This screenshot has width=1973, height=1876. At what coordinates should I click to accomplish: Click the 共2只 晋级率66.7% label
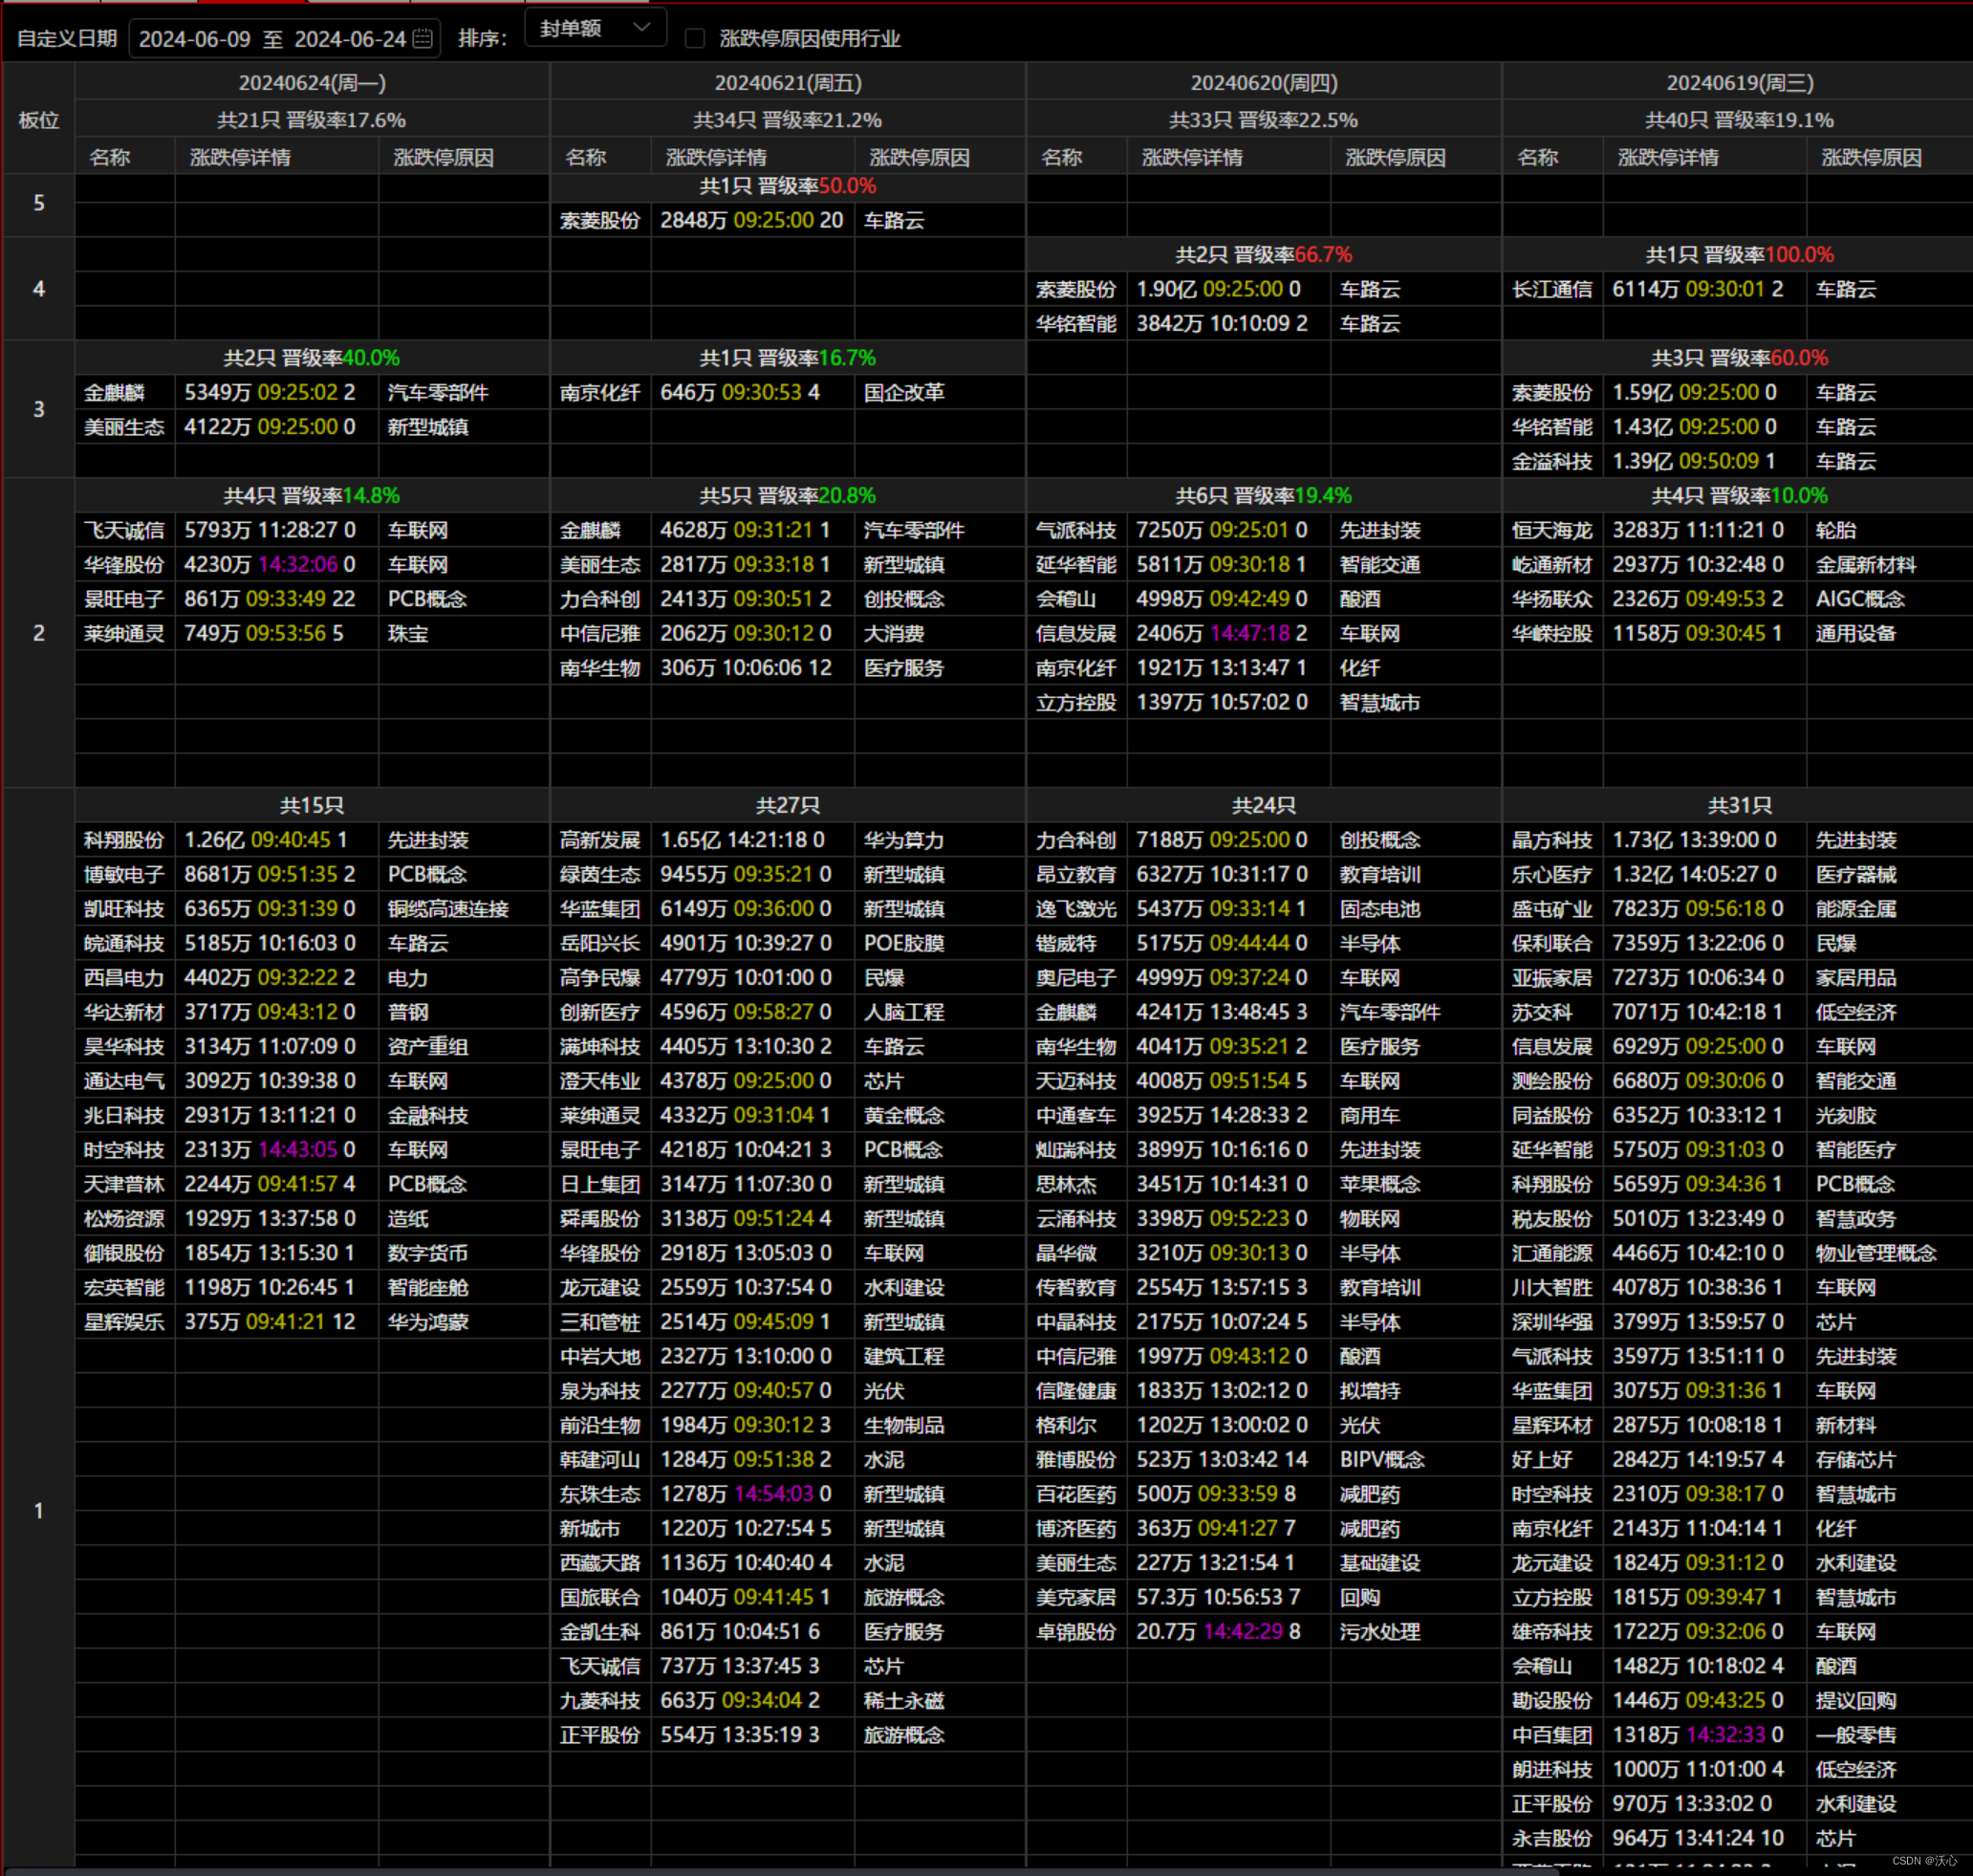pos(1264,255)
